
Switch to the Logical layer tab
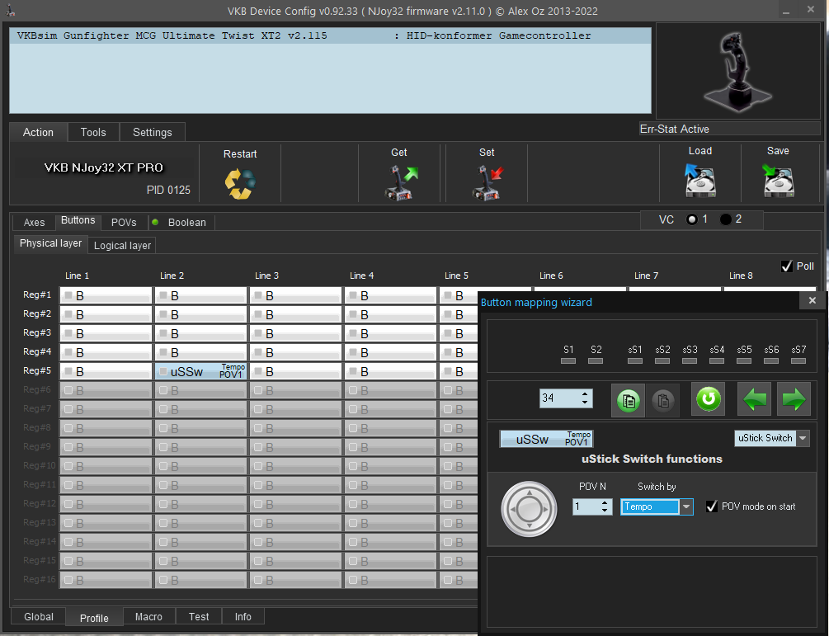(122, 246)
